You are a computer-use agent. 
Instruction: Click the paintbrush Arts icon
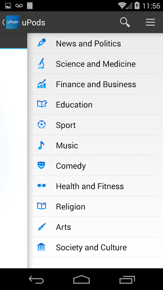pyautogui.click(x=42, y=227)
